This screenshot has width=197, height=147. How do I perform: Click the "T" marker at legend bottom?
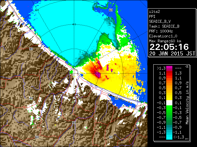pos(187,139)
